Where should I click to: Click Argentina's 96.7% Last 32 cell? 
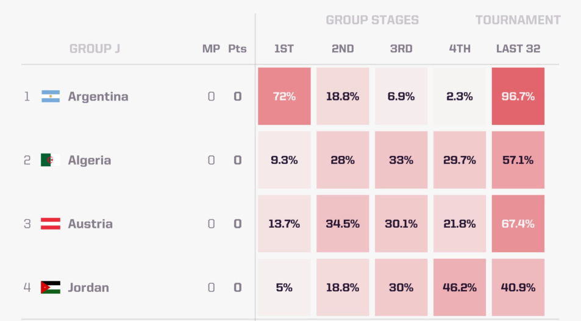click(x=518, y=96)
